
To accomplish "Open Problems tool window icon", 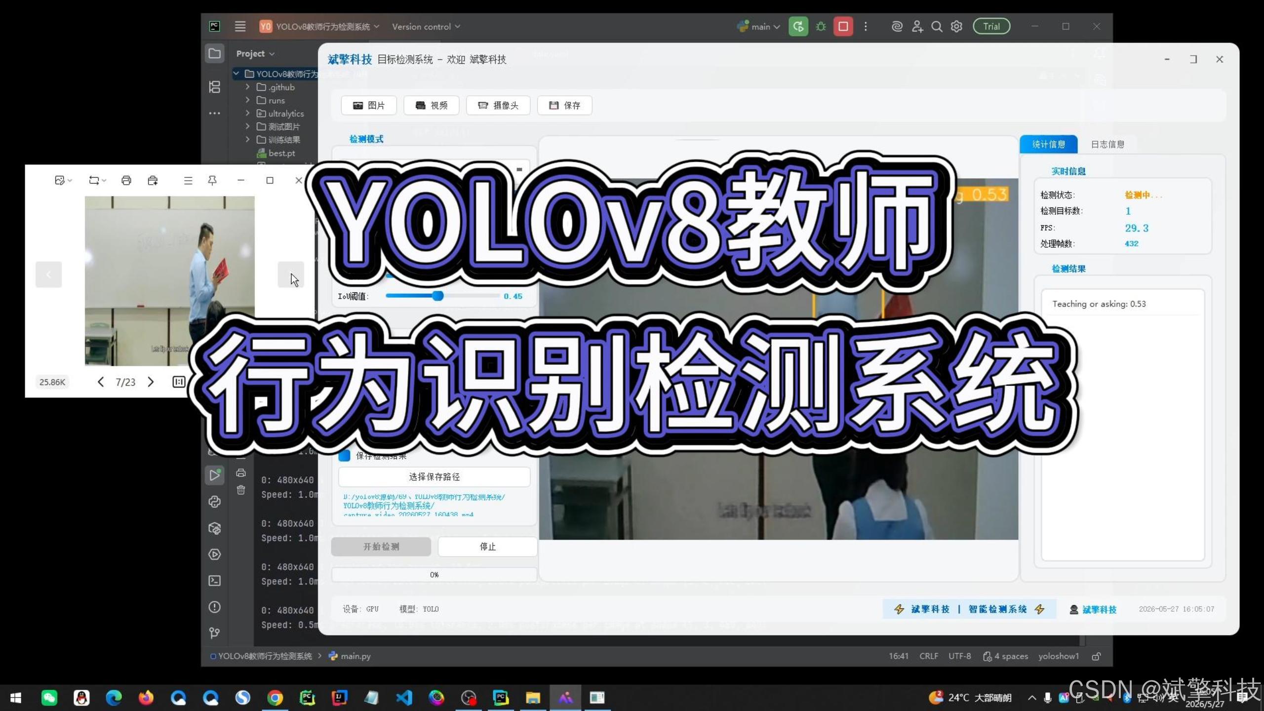I will tap(215, 607).
